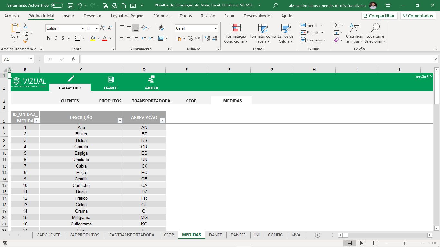The image size is (440, 247).
Task: Open the Geral number format dropdown
Action: 215,28
